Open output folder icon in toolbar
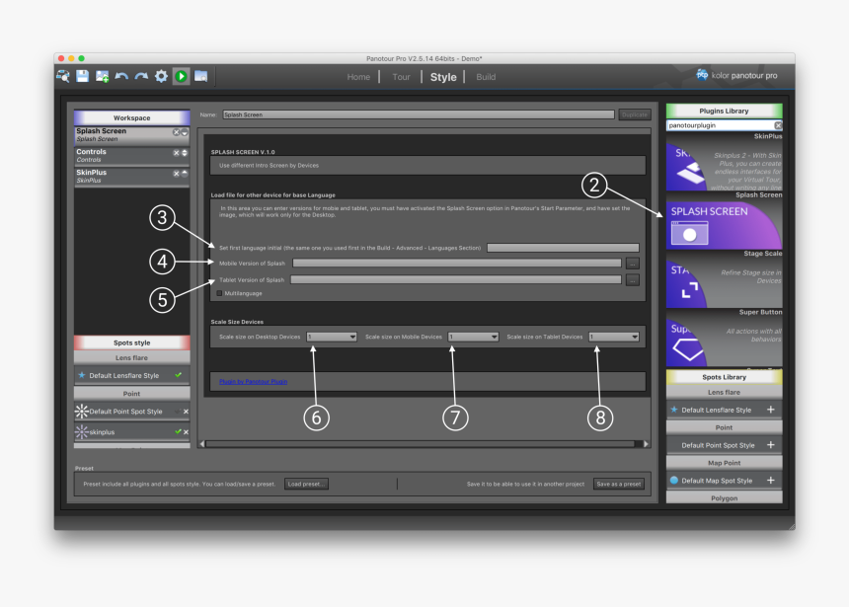This screenshot has width=849, height=607. pos(200,76)
